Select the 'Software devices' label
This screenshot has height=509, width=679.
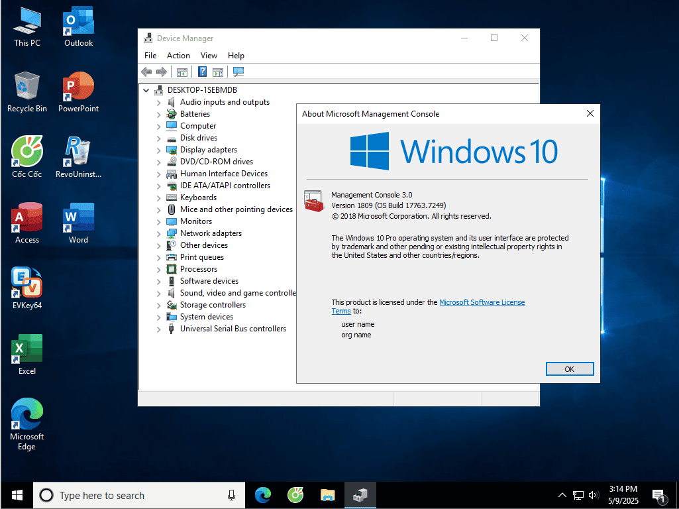pos(209,281)
